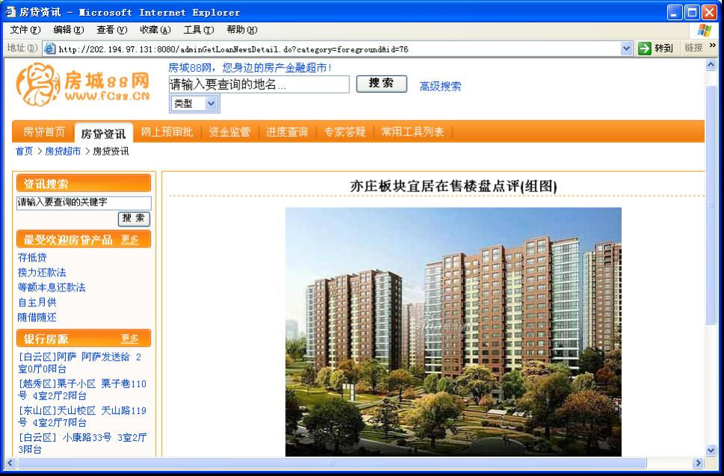Click the sidebar 搜索 button

tap(134, 219)
